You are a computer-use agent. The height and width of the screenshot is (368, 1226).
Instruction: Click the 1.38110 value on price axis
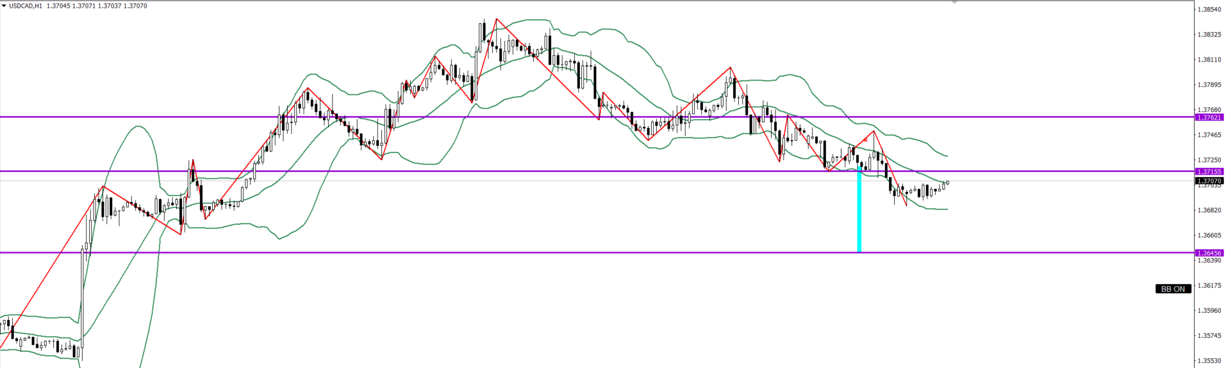[x=1209, y=60]
